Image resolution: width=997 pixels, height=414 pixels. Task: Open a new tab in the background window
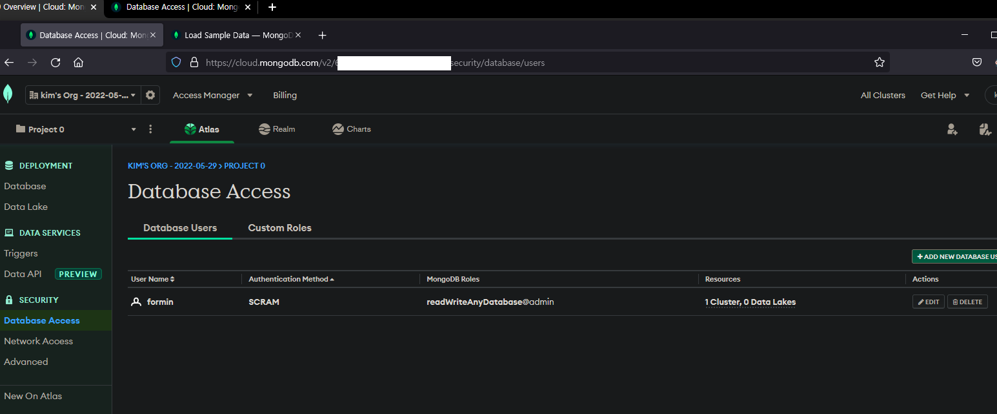(x=272, y=7)
